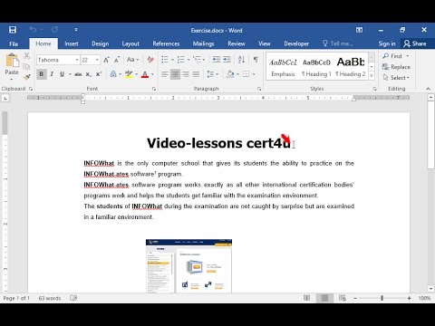Apply paragraph shading fill

pyautogui.click(x=230, y=74)
